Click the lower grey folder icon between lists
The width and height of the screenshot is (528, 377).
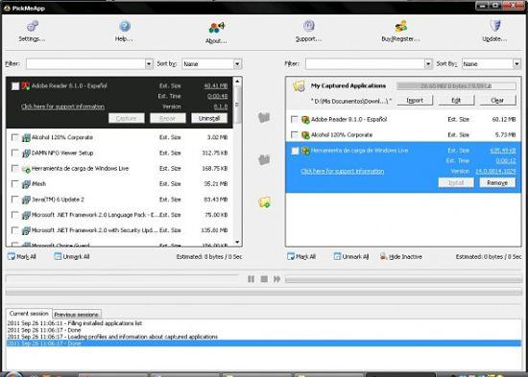coord(264,159)
